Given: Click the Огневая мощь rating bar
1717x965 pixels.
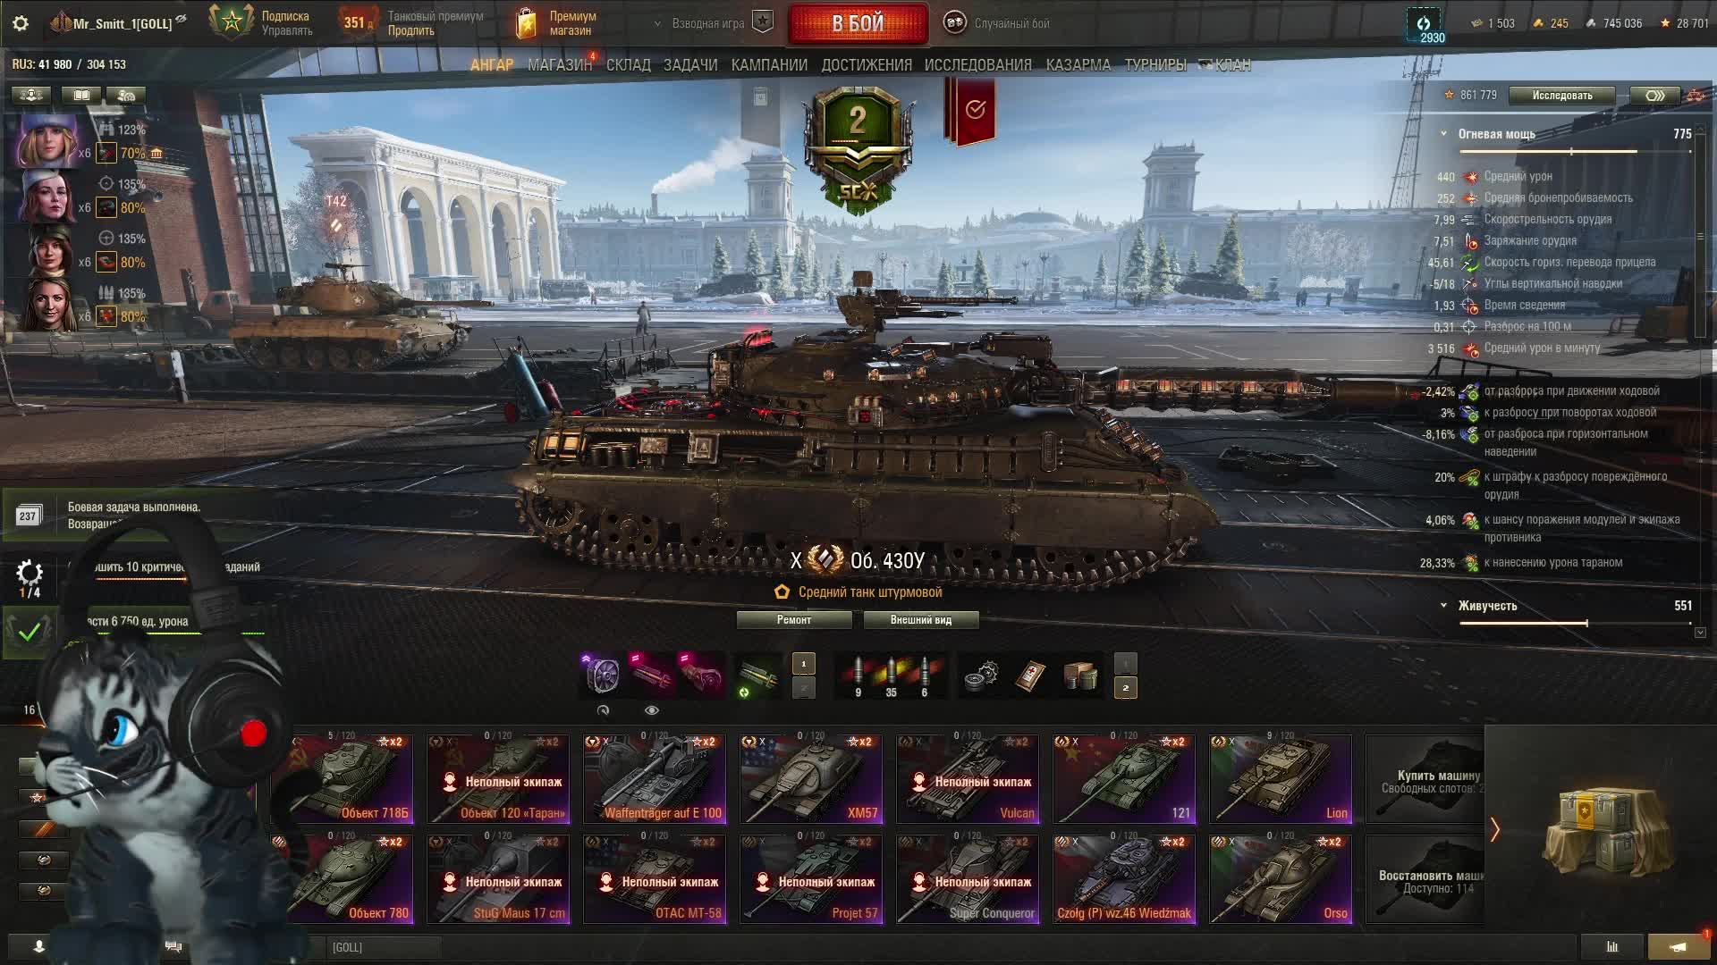Looking at the screenshot, I should pos(1575,152).
